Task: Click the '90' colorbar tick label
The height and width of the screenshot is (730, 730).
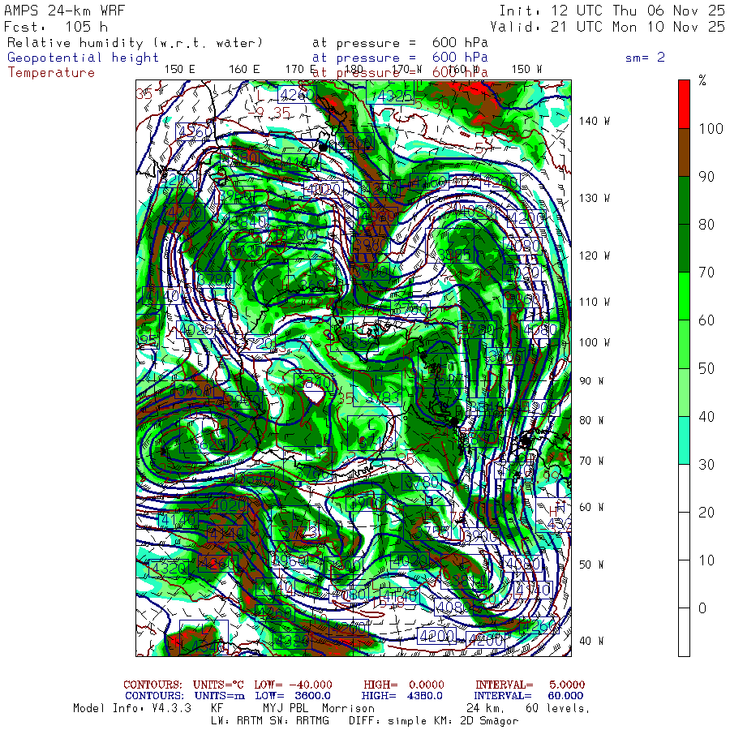Action: point(706,177)
